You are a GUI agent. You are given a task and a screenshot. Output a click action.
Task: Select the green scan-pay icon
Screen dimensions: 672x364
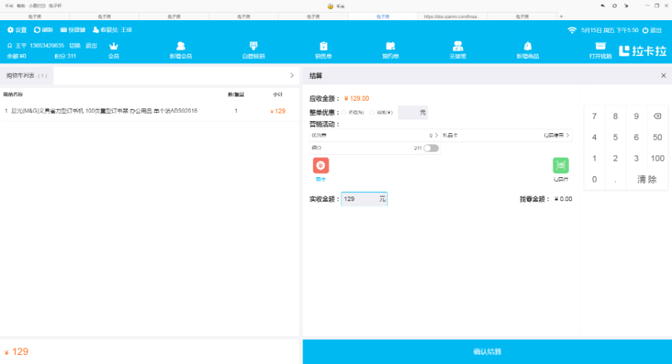point(561,166)
